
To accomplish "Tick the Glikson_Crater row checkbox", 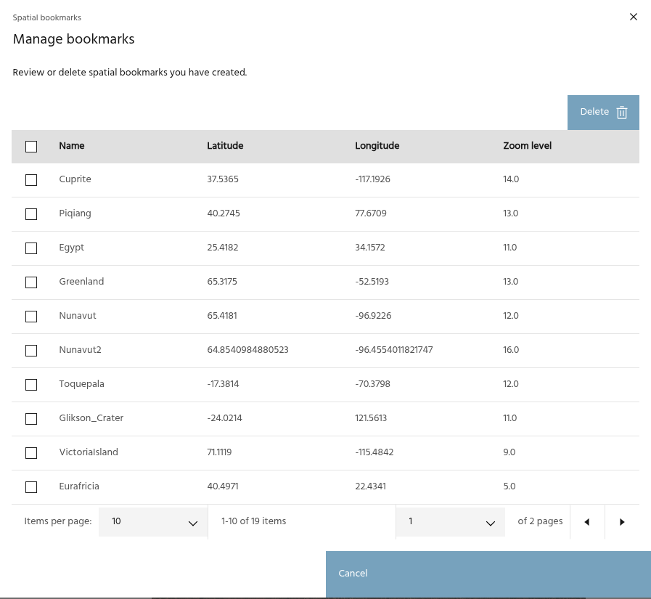I will point(31,419).
